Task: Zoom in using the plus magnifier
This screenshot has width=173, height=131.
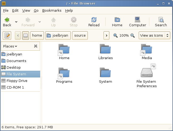Action: pyautogui.click(x=133, y=36)
